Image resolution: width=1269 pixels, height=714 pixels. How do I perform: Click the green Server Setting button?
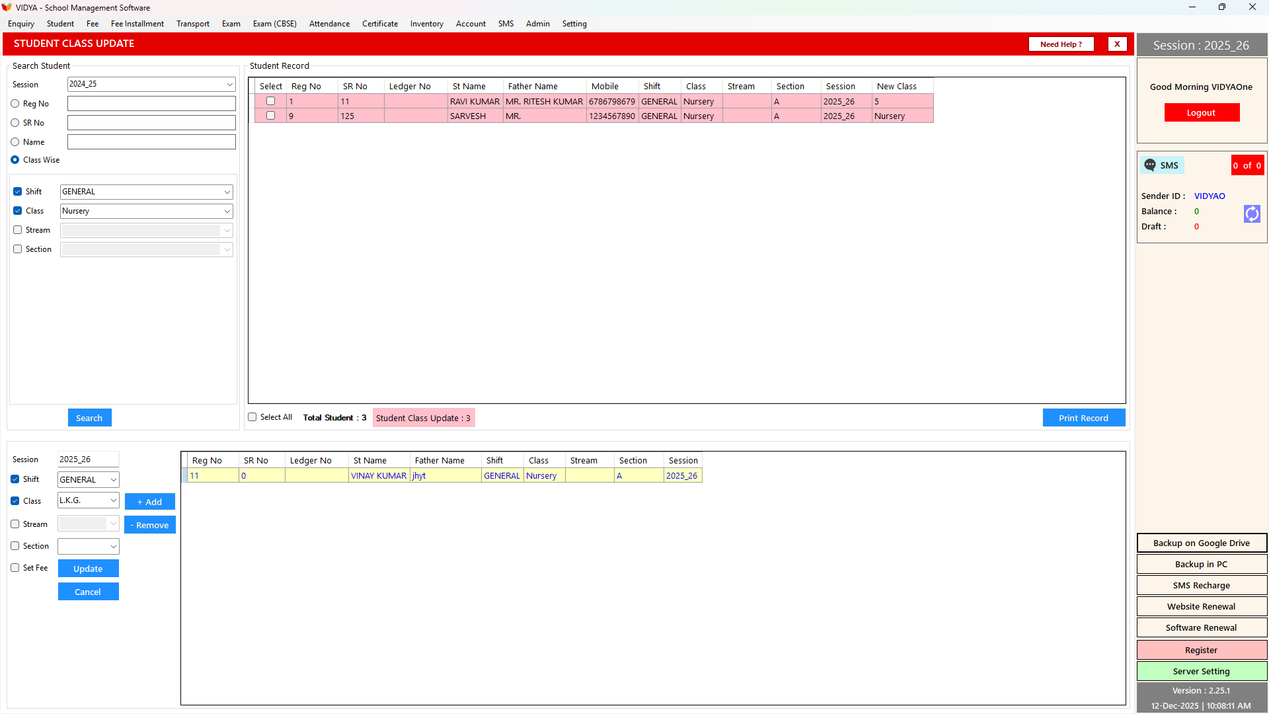click(x=1202, y=671)
